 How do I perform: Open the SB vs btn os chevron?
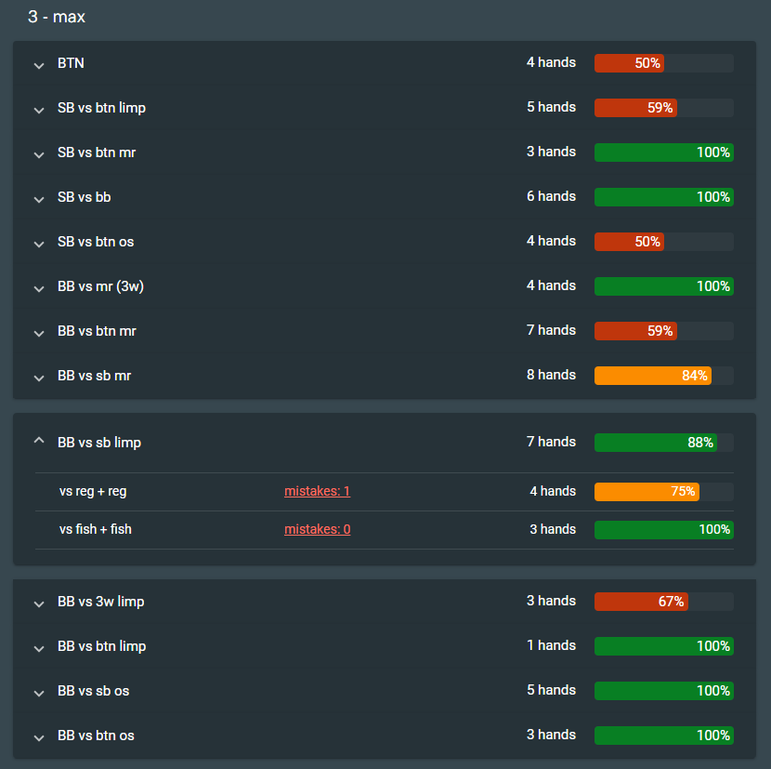pyautogui.click(x=39, y=244)
